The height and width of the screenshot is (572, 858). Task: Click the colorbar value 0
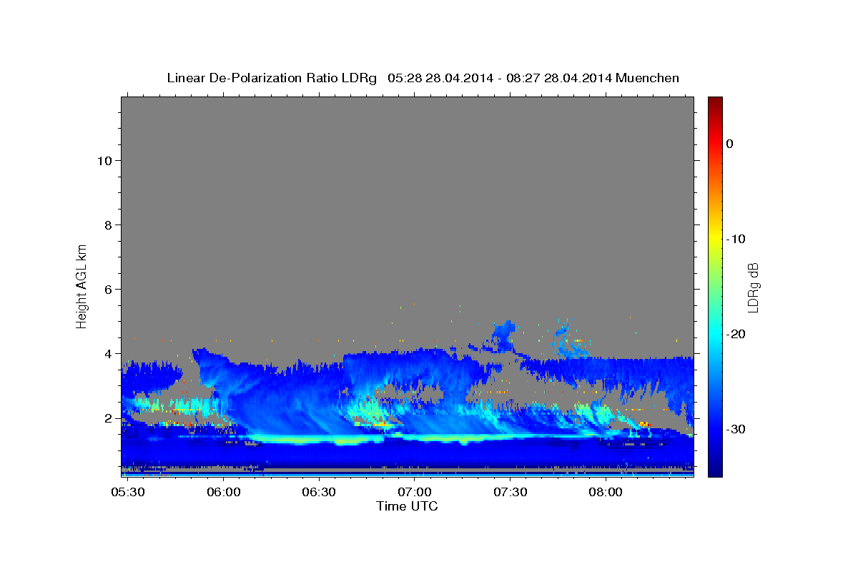point(730,144)
